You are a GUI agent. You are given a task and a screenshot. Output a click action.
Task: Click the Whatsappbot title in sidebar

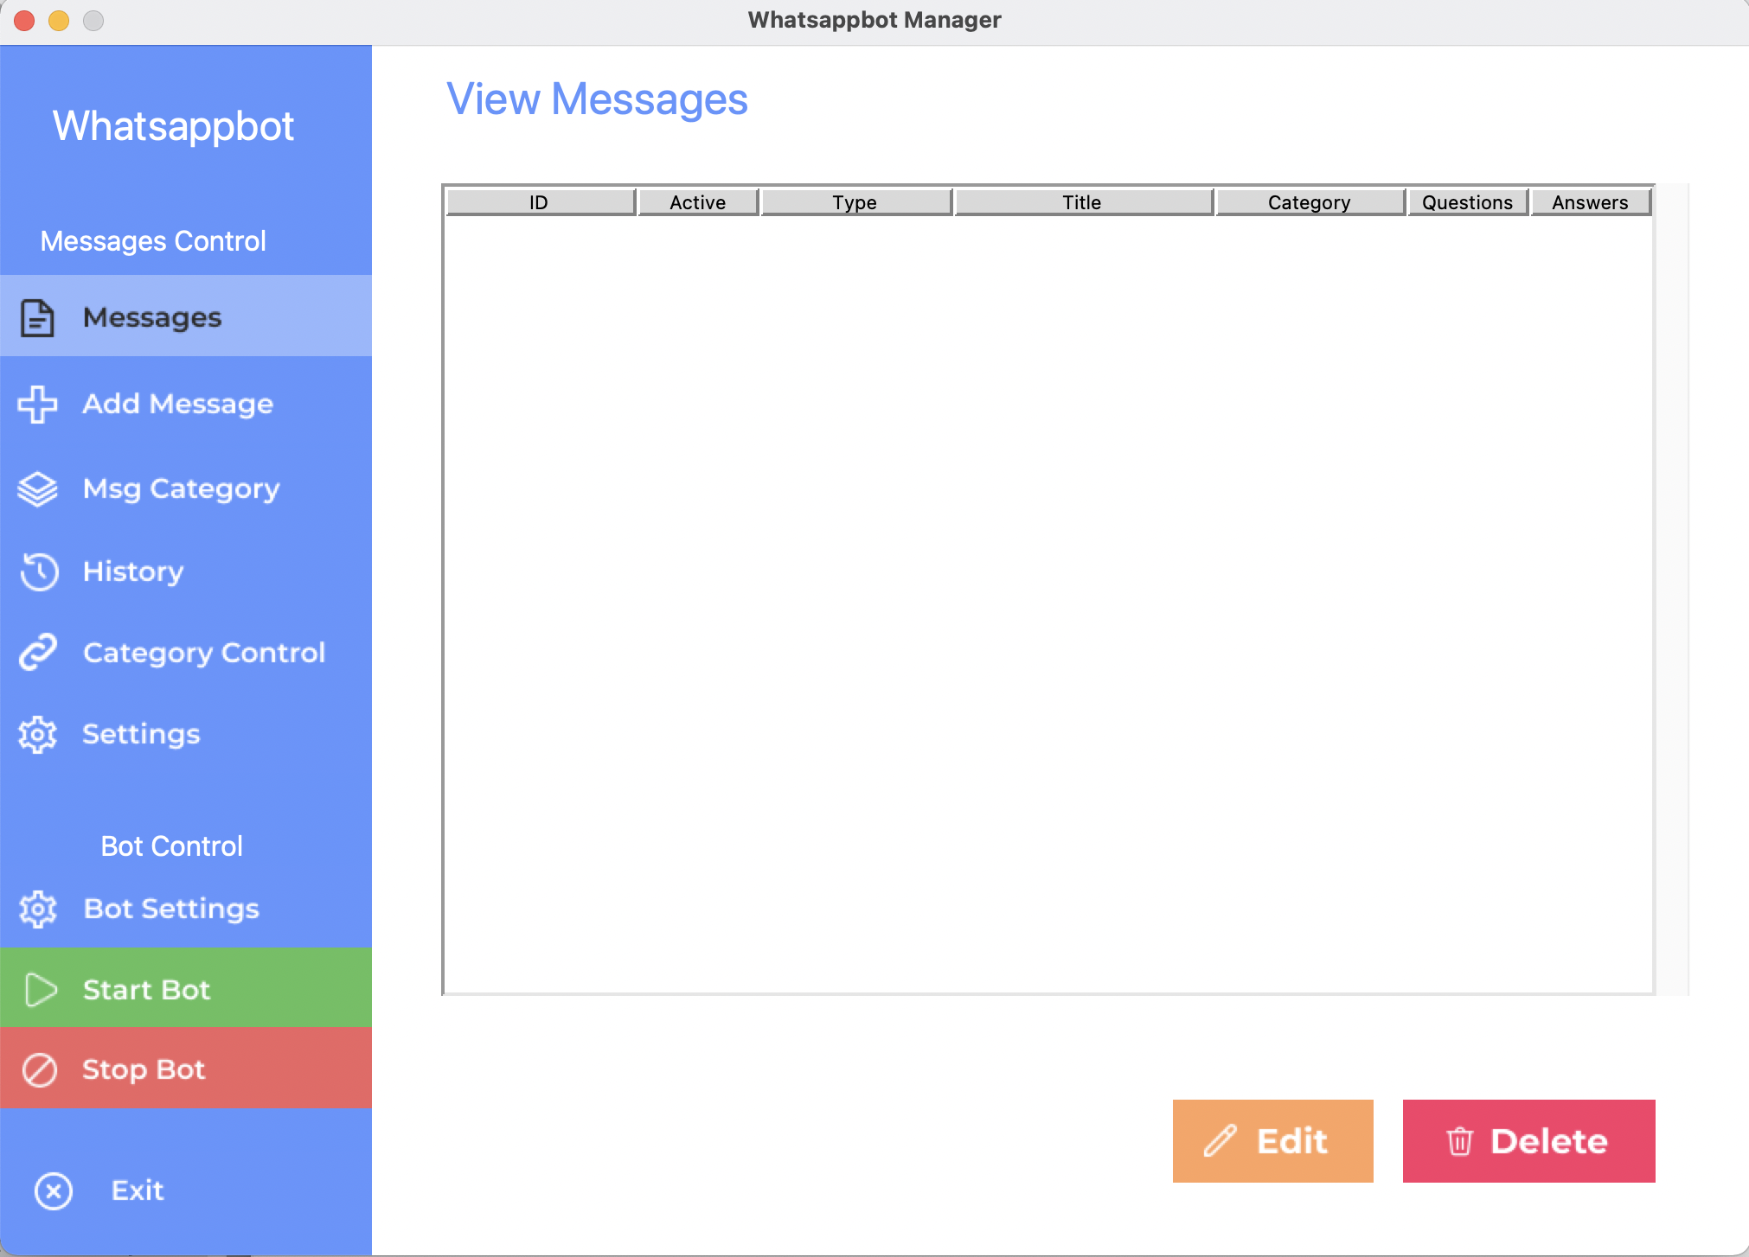(x=173, y=126)
